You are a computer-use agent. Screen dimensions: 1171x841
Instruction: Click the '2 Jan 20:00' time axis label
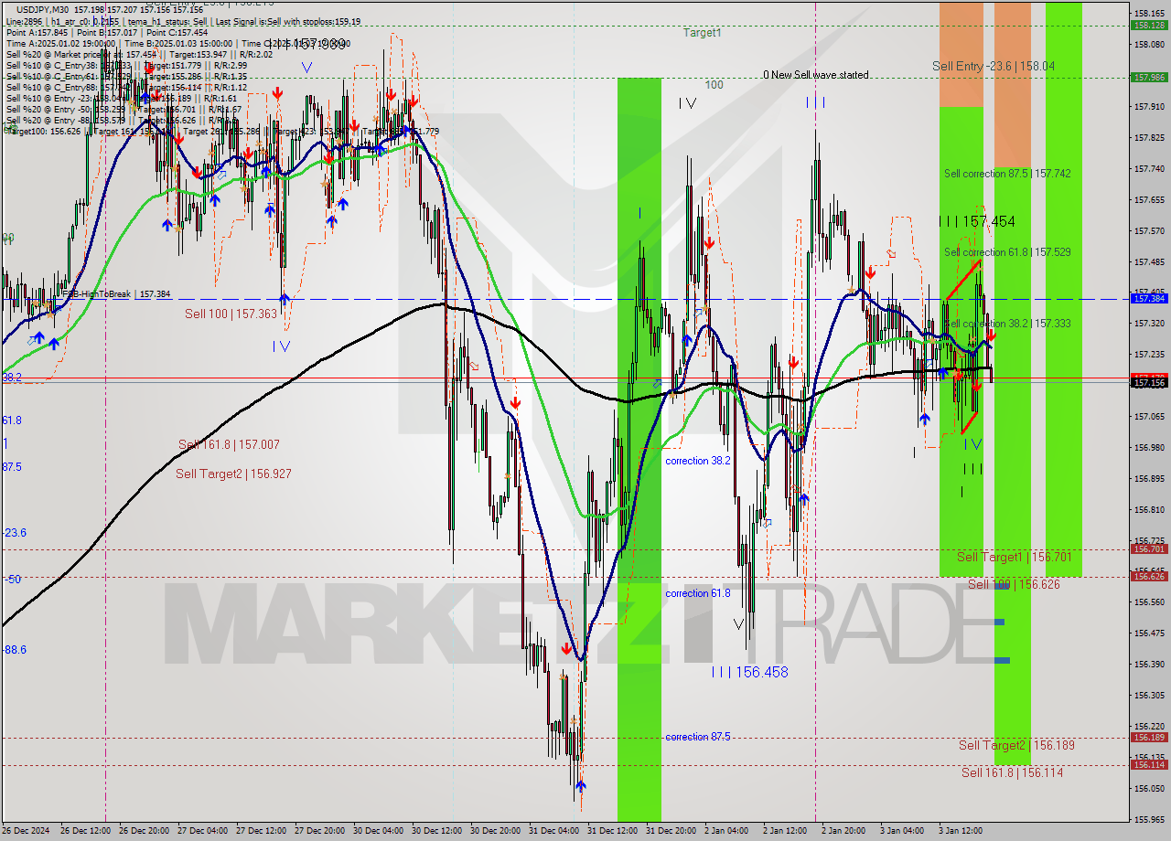pyautogui.click(x=843, y=831)
